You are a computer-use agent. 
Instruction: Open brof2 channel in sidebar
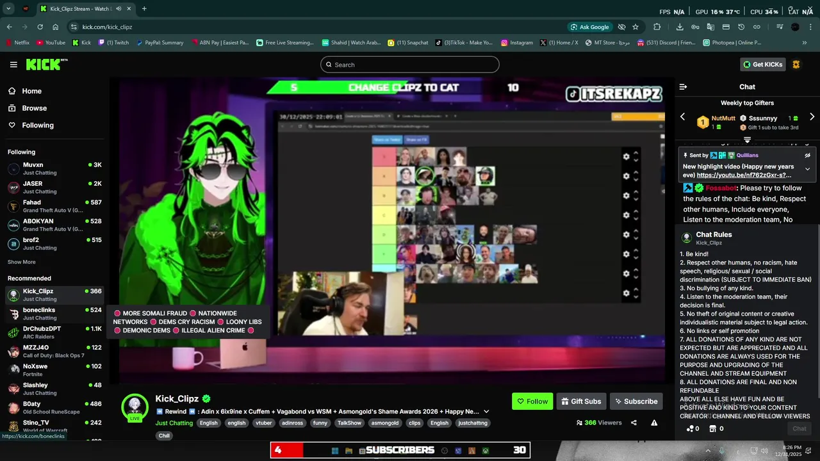[x=54, y=244]
